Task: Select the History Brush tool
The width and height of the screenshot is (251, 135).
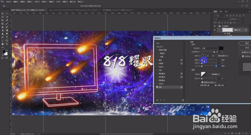Action: (x=7, y=27)
